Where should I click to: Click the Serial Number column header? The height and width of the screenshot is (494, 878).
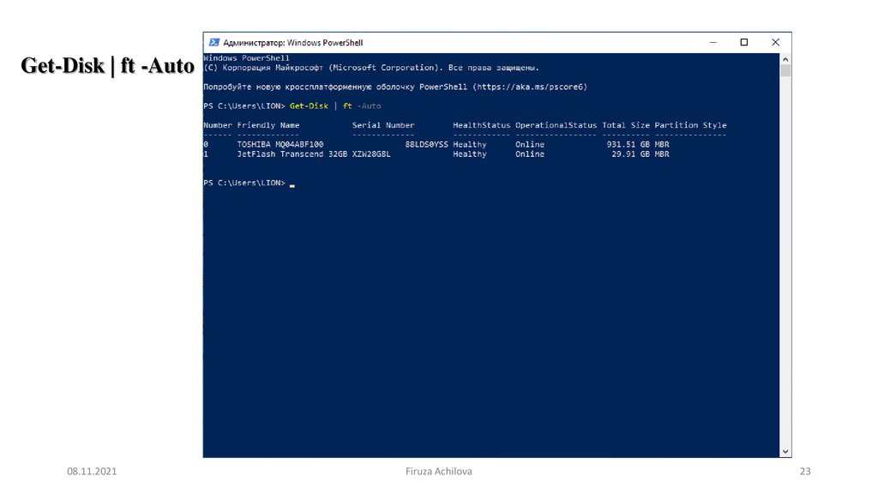[383, 125]
